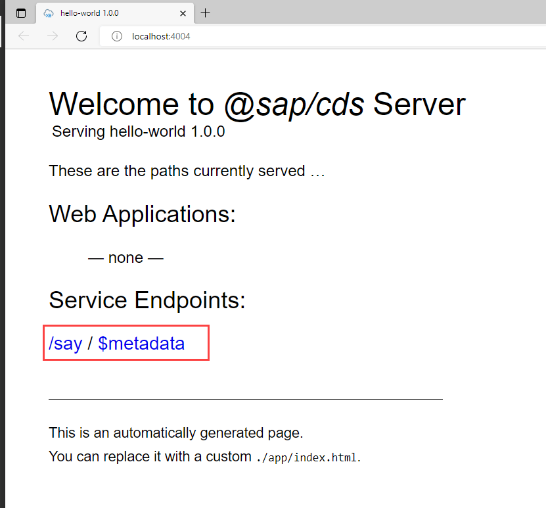Screen dimensions: 546x508
Task: Open the /say service endpoint link
Action: (x=65, y=343)
